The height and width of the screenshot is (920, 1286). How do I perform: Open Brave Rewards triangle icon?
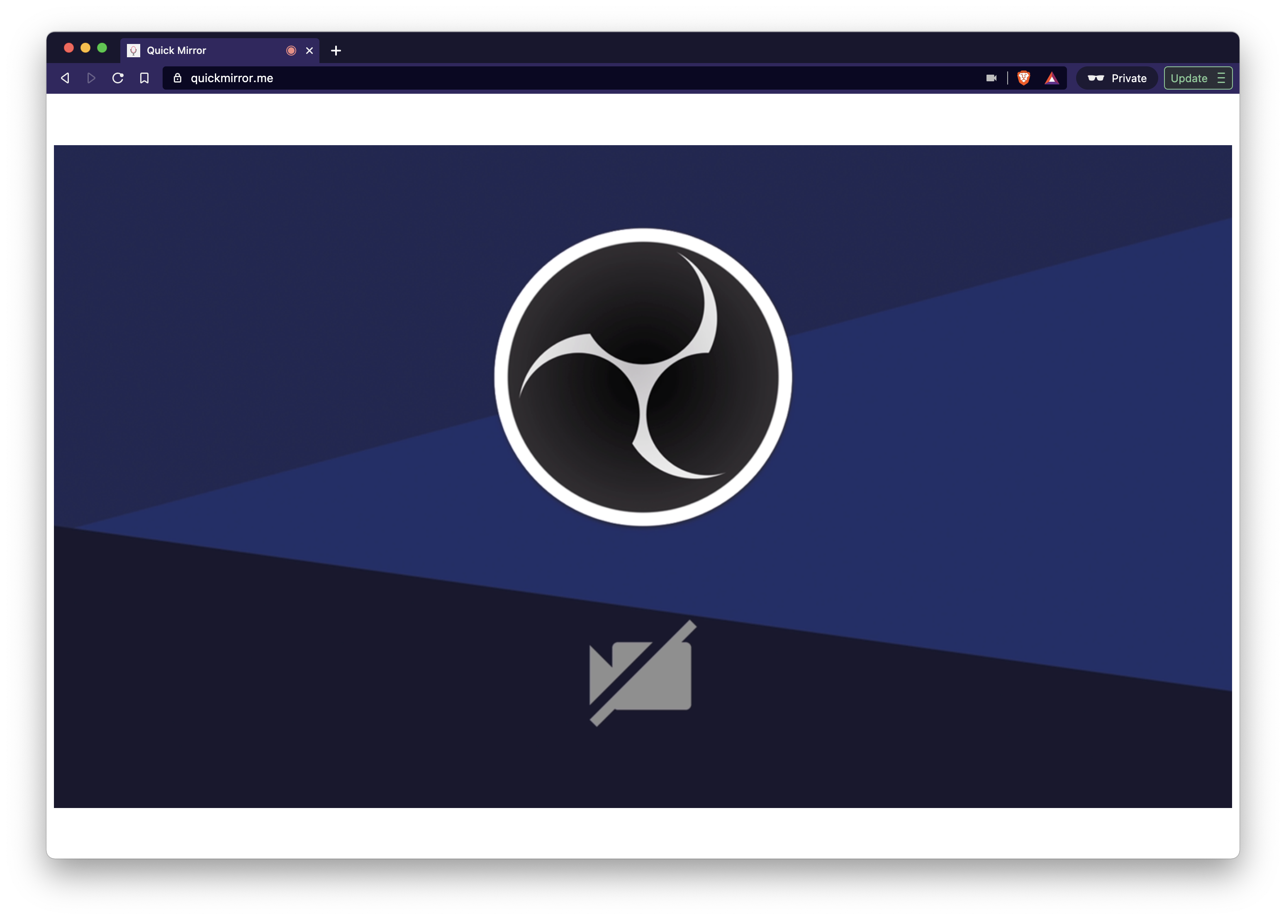coord(1052,78)
